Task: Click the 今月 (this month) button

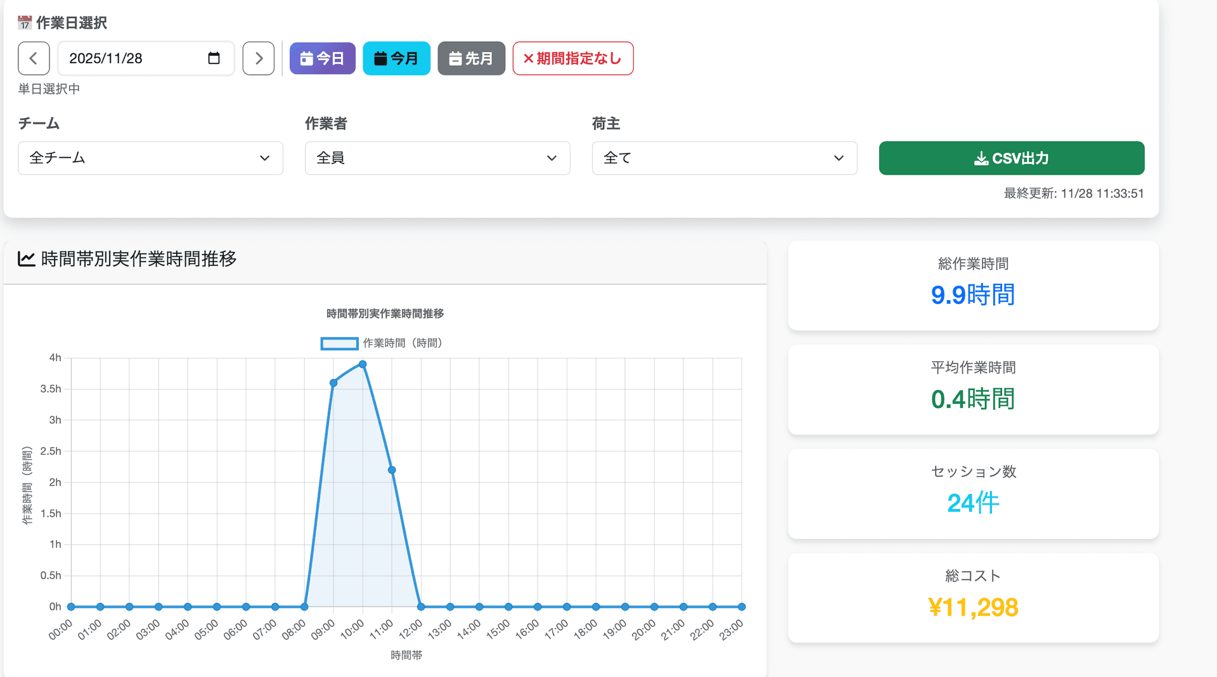Action: (396, 58)
